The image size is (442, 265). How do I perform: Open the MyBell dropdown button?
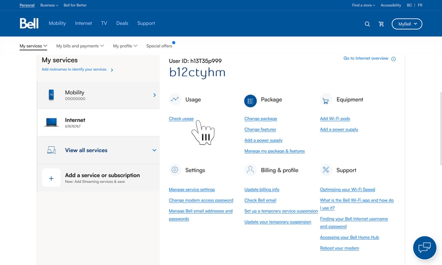[407, 24]
